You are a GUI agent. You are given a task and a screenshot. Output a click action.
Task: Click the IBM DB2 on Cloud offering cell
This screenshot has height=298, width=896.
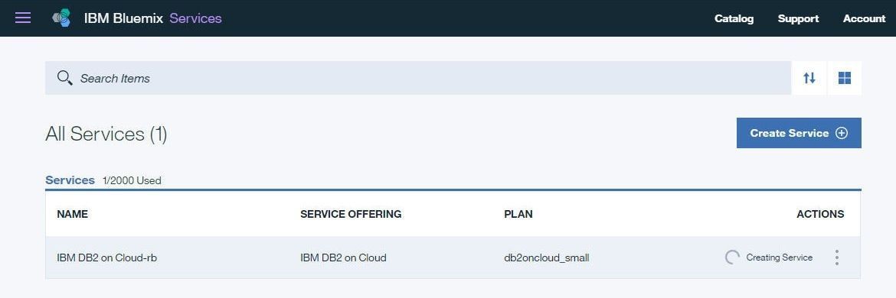pyautogui.click(x=343, y=258)
